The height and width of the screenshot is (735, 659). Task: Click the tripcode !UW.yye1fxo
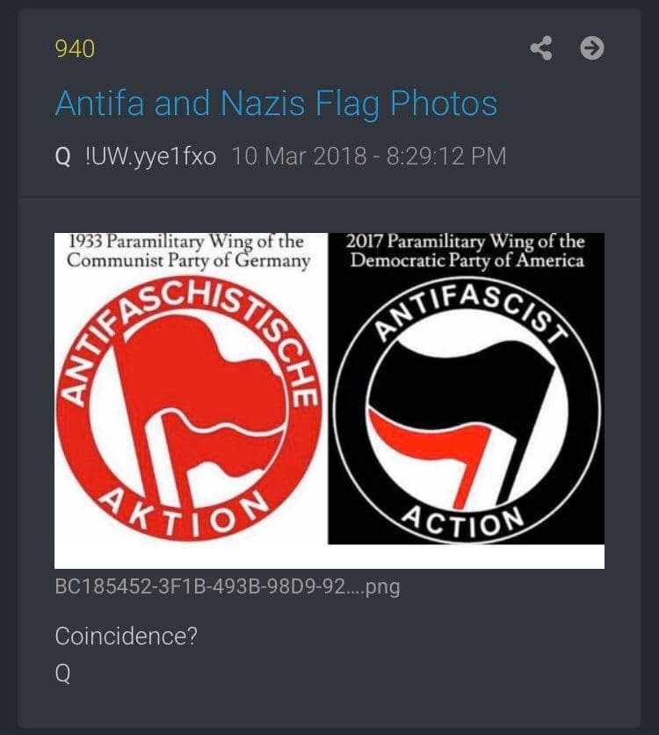(150, 156)
